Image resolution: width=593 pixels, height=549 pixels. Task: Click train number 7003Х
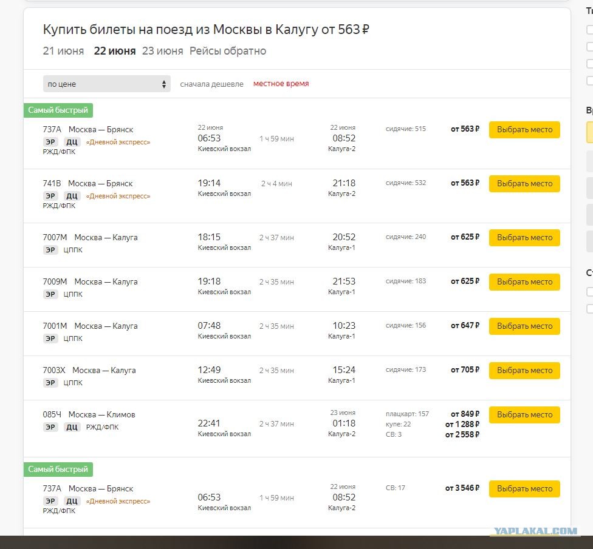click(x=54, y=370)
